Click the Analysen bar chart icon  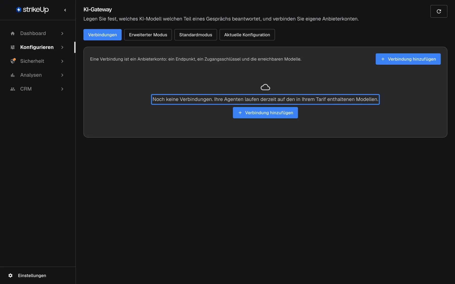coord(13,75)
